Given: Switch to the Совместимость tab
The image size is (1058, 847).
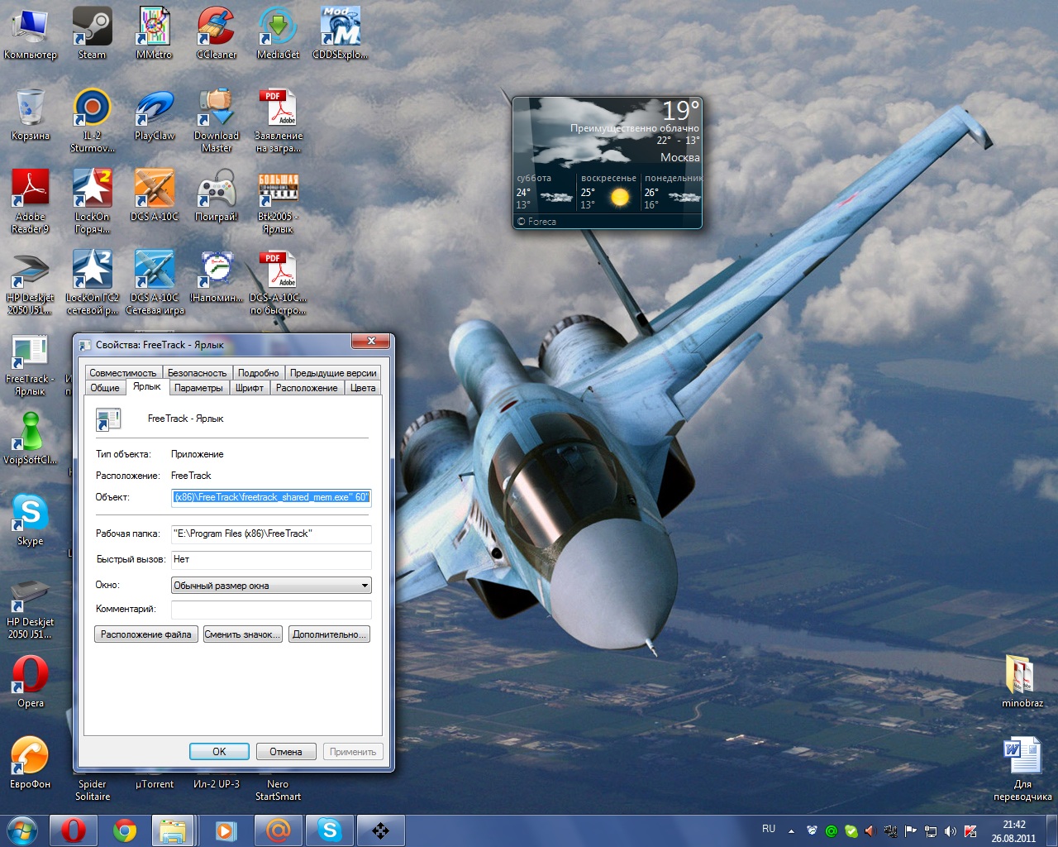Looking at the screenshot, I should point(122,373).
